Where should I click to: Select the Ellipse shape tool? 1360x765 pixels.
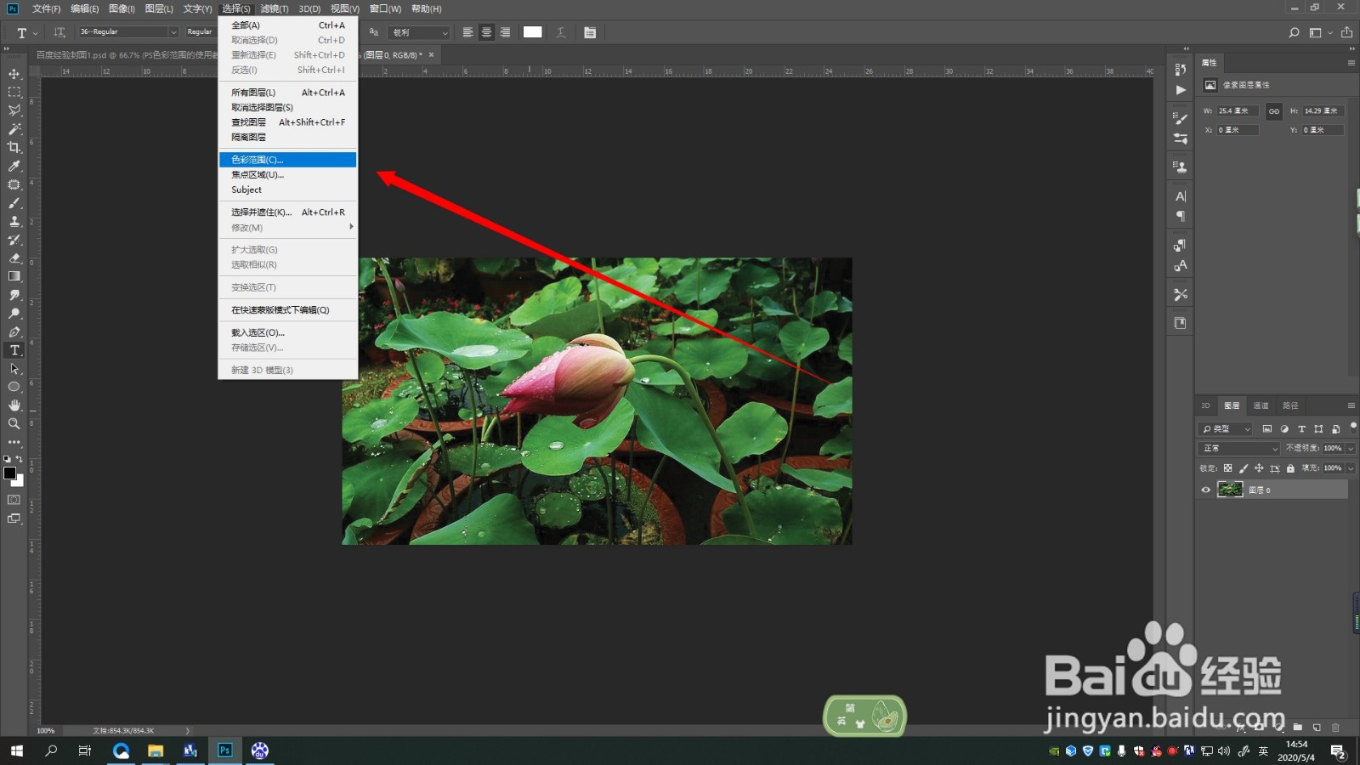pyautogui.click(x=14, y=387)
